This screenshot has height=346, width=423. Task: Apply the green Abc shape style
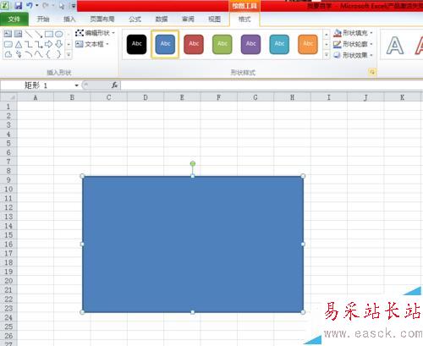[222, 44]
